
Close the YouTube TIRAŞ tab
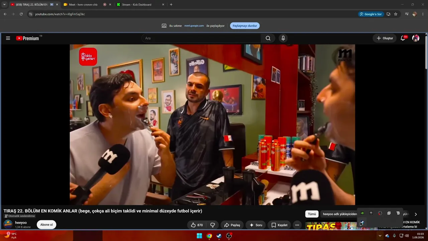[x=57, y=5]
